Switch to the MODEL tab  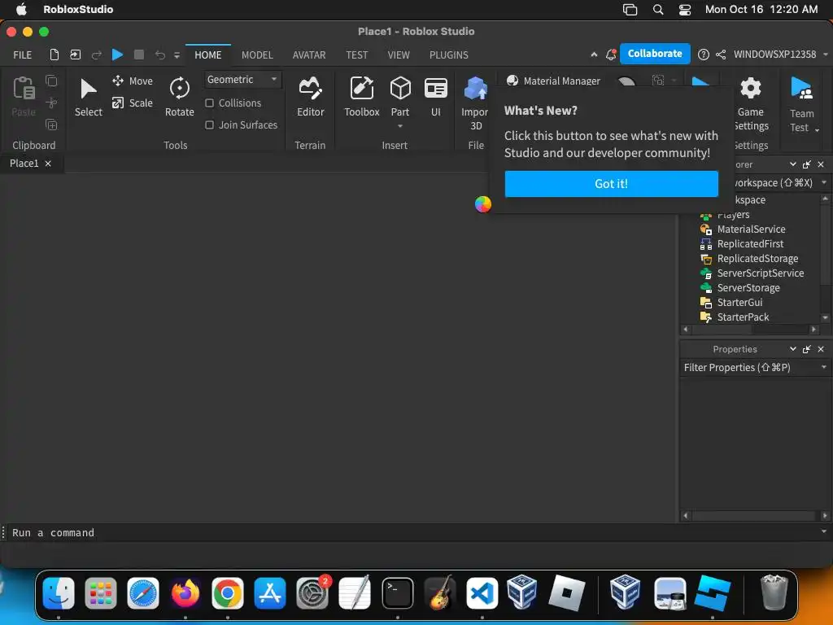257,55
